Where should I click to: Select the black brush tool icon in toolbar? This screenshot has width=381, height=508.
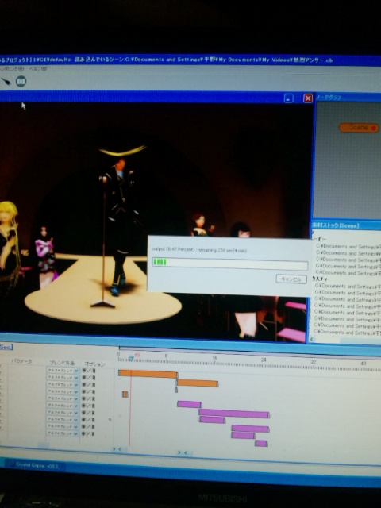coord(6,81)
